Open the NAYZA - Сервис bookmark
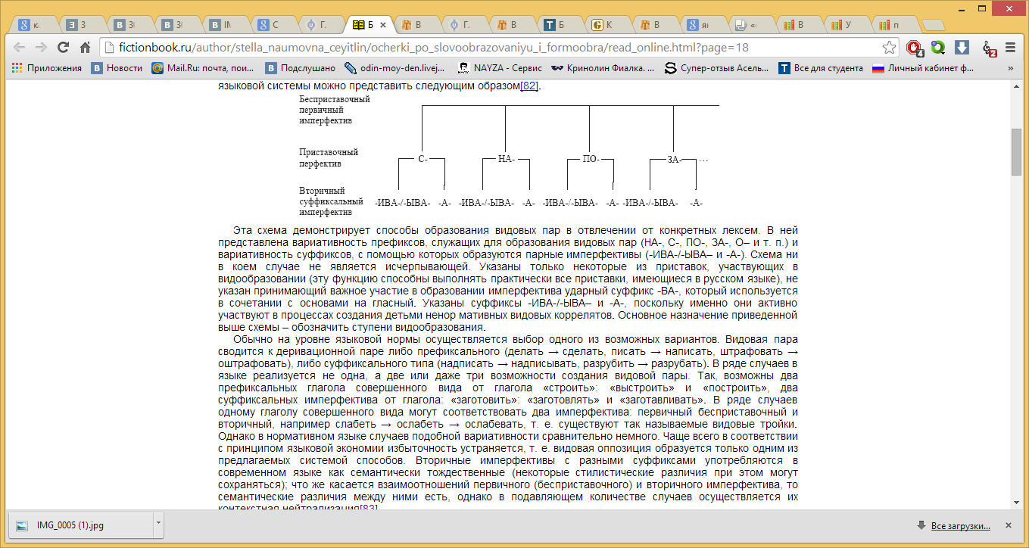The image size is (1029, 548). pos(500,68)
